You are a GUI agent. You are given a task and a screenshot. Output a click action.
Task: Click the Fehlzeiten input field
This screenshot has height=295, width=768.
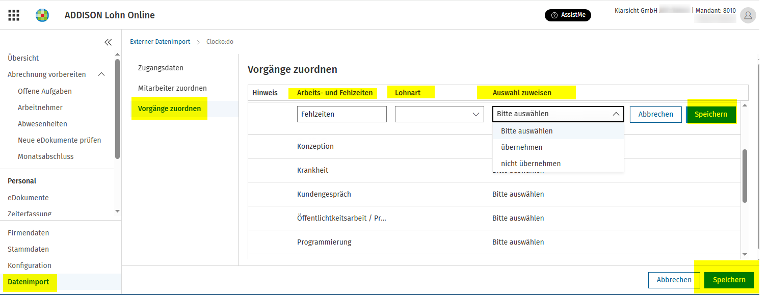(x=342, y=114)
